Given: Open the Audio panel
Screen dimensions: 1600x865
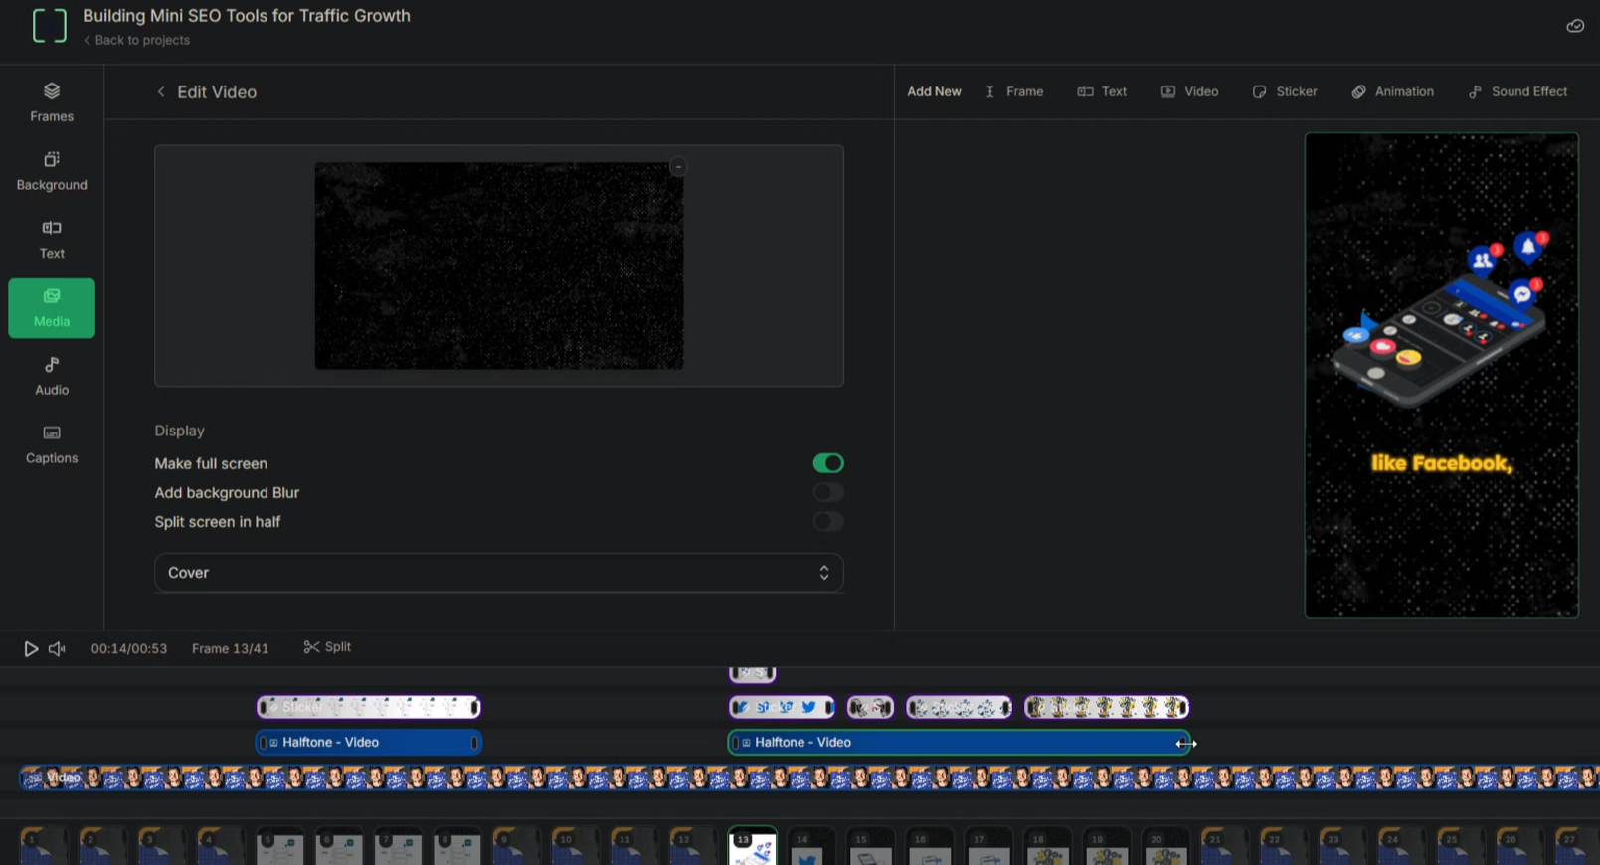Looking at the screenshot, I should pyautogui.click(x=52, y=376).
